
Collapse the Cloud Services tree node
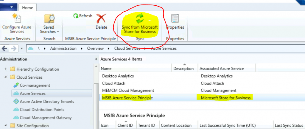point(6,77)
